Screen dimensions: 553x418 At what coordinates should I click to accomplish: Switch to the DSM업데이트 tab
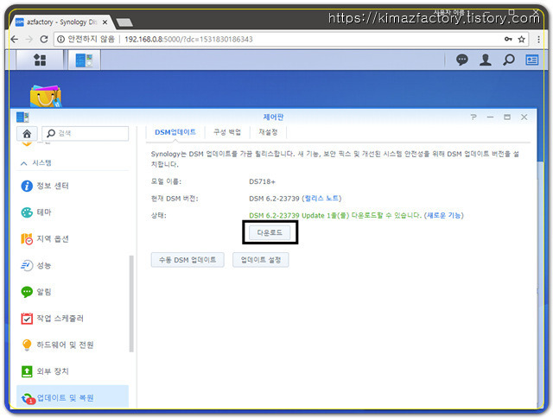175,132
